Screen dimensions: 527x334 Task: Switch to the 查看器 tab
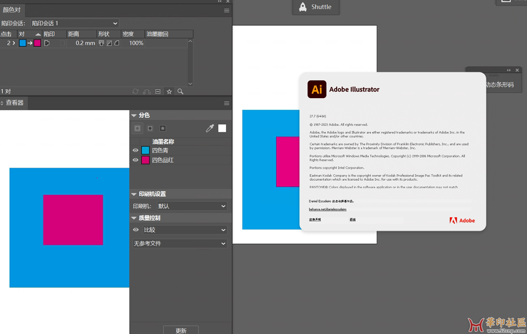point(14,103)
